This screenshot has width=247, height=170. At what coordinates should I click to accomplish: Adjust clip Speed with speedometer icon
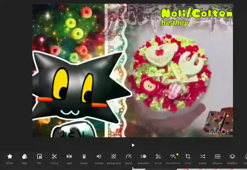pos(128,159)
